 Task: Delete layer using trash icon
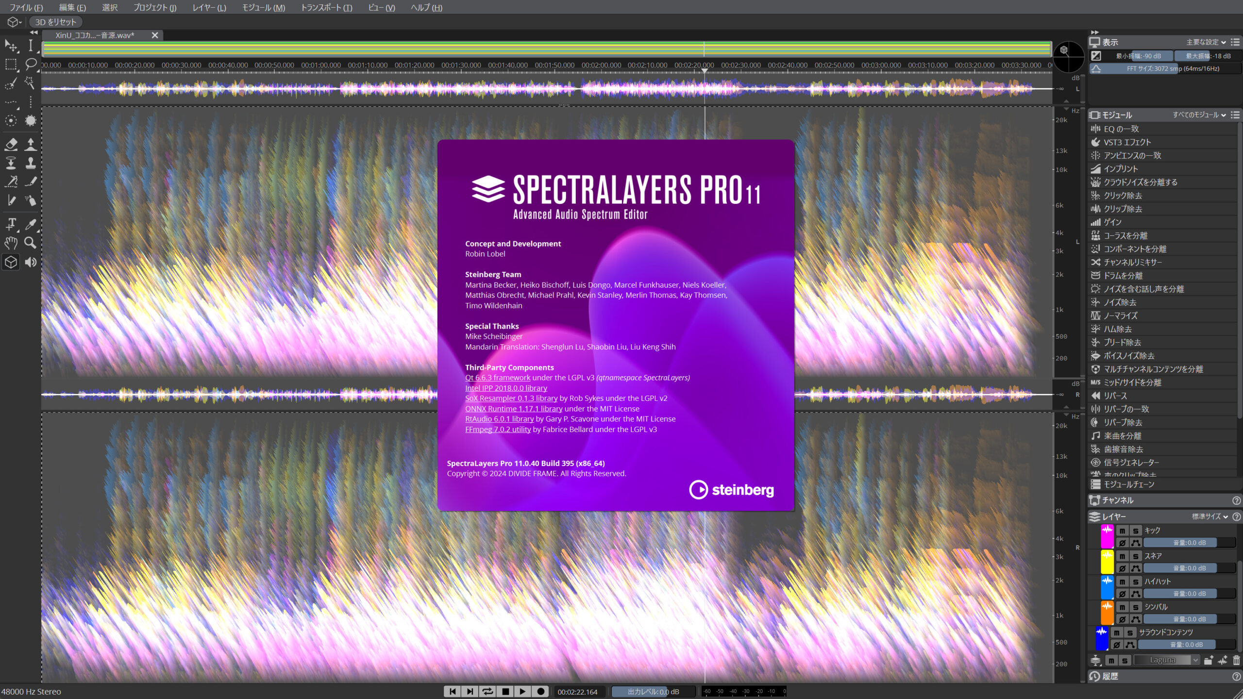pyautogui.click(x=1236, y=660)
